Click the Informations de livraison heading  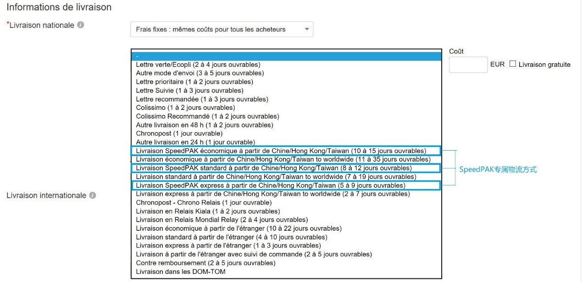[x=59, y=7]
